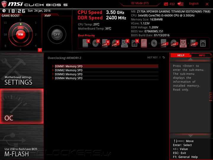Select the UEFI hard disk boot device icon
Image resolution: width=213 pixels, height=160 pixels.
click(86, 43)
